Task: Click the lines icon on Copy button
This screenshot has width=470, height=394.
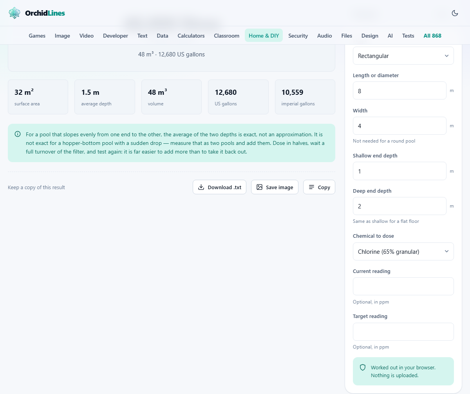Action: tap(311, 187)
